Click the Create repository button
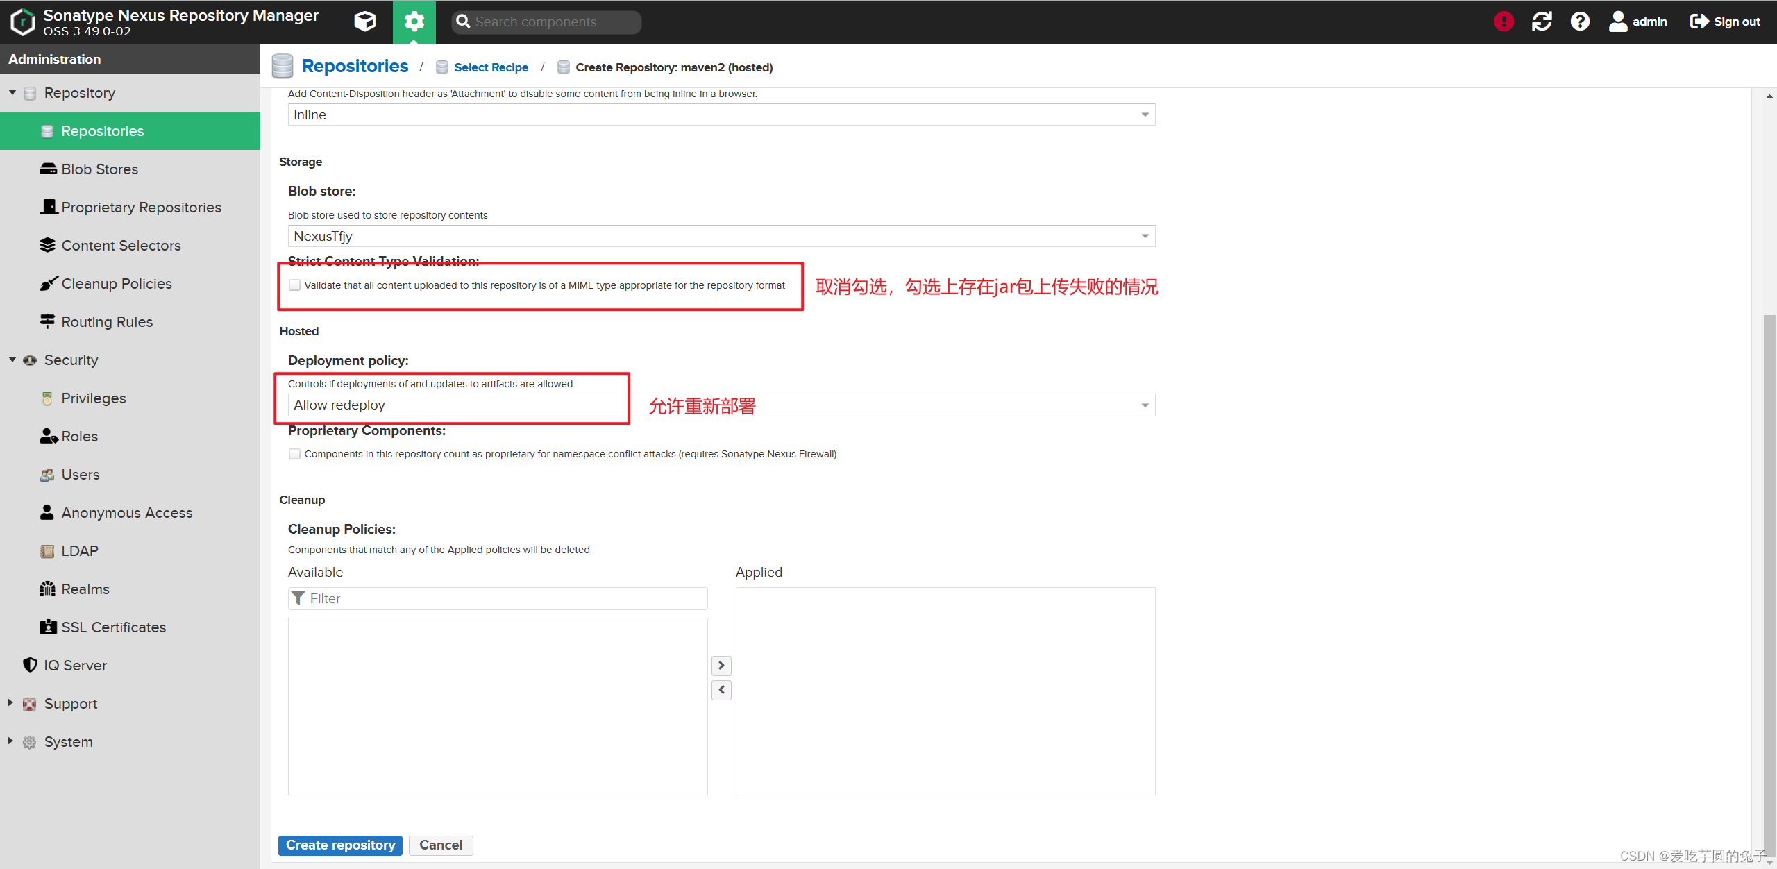The height and width of the screenshot is (869, 1777). point(340,845)
